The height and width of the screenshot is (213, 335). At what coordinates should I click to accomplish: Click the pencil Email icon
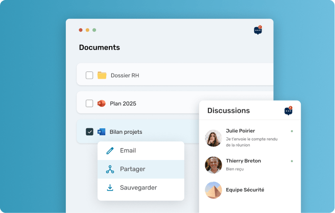point(110,151)
